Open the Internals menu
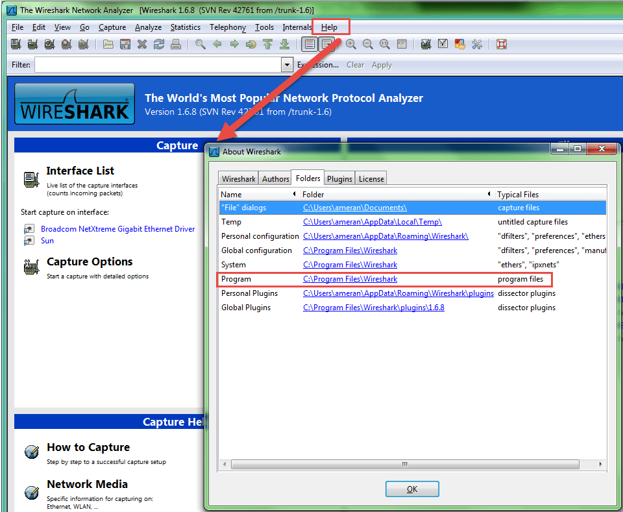The image size is (623, 512). (x=297, y=27)
